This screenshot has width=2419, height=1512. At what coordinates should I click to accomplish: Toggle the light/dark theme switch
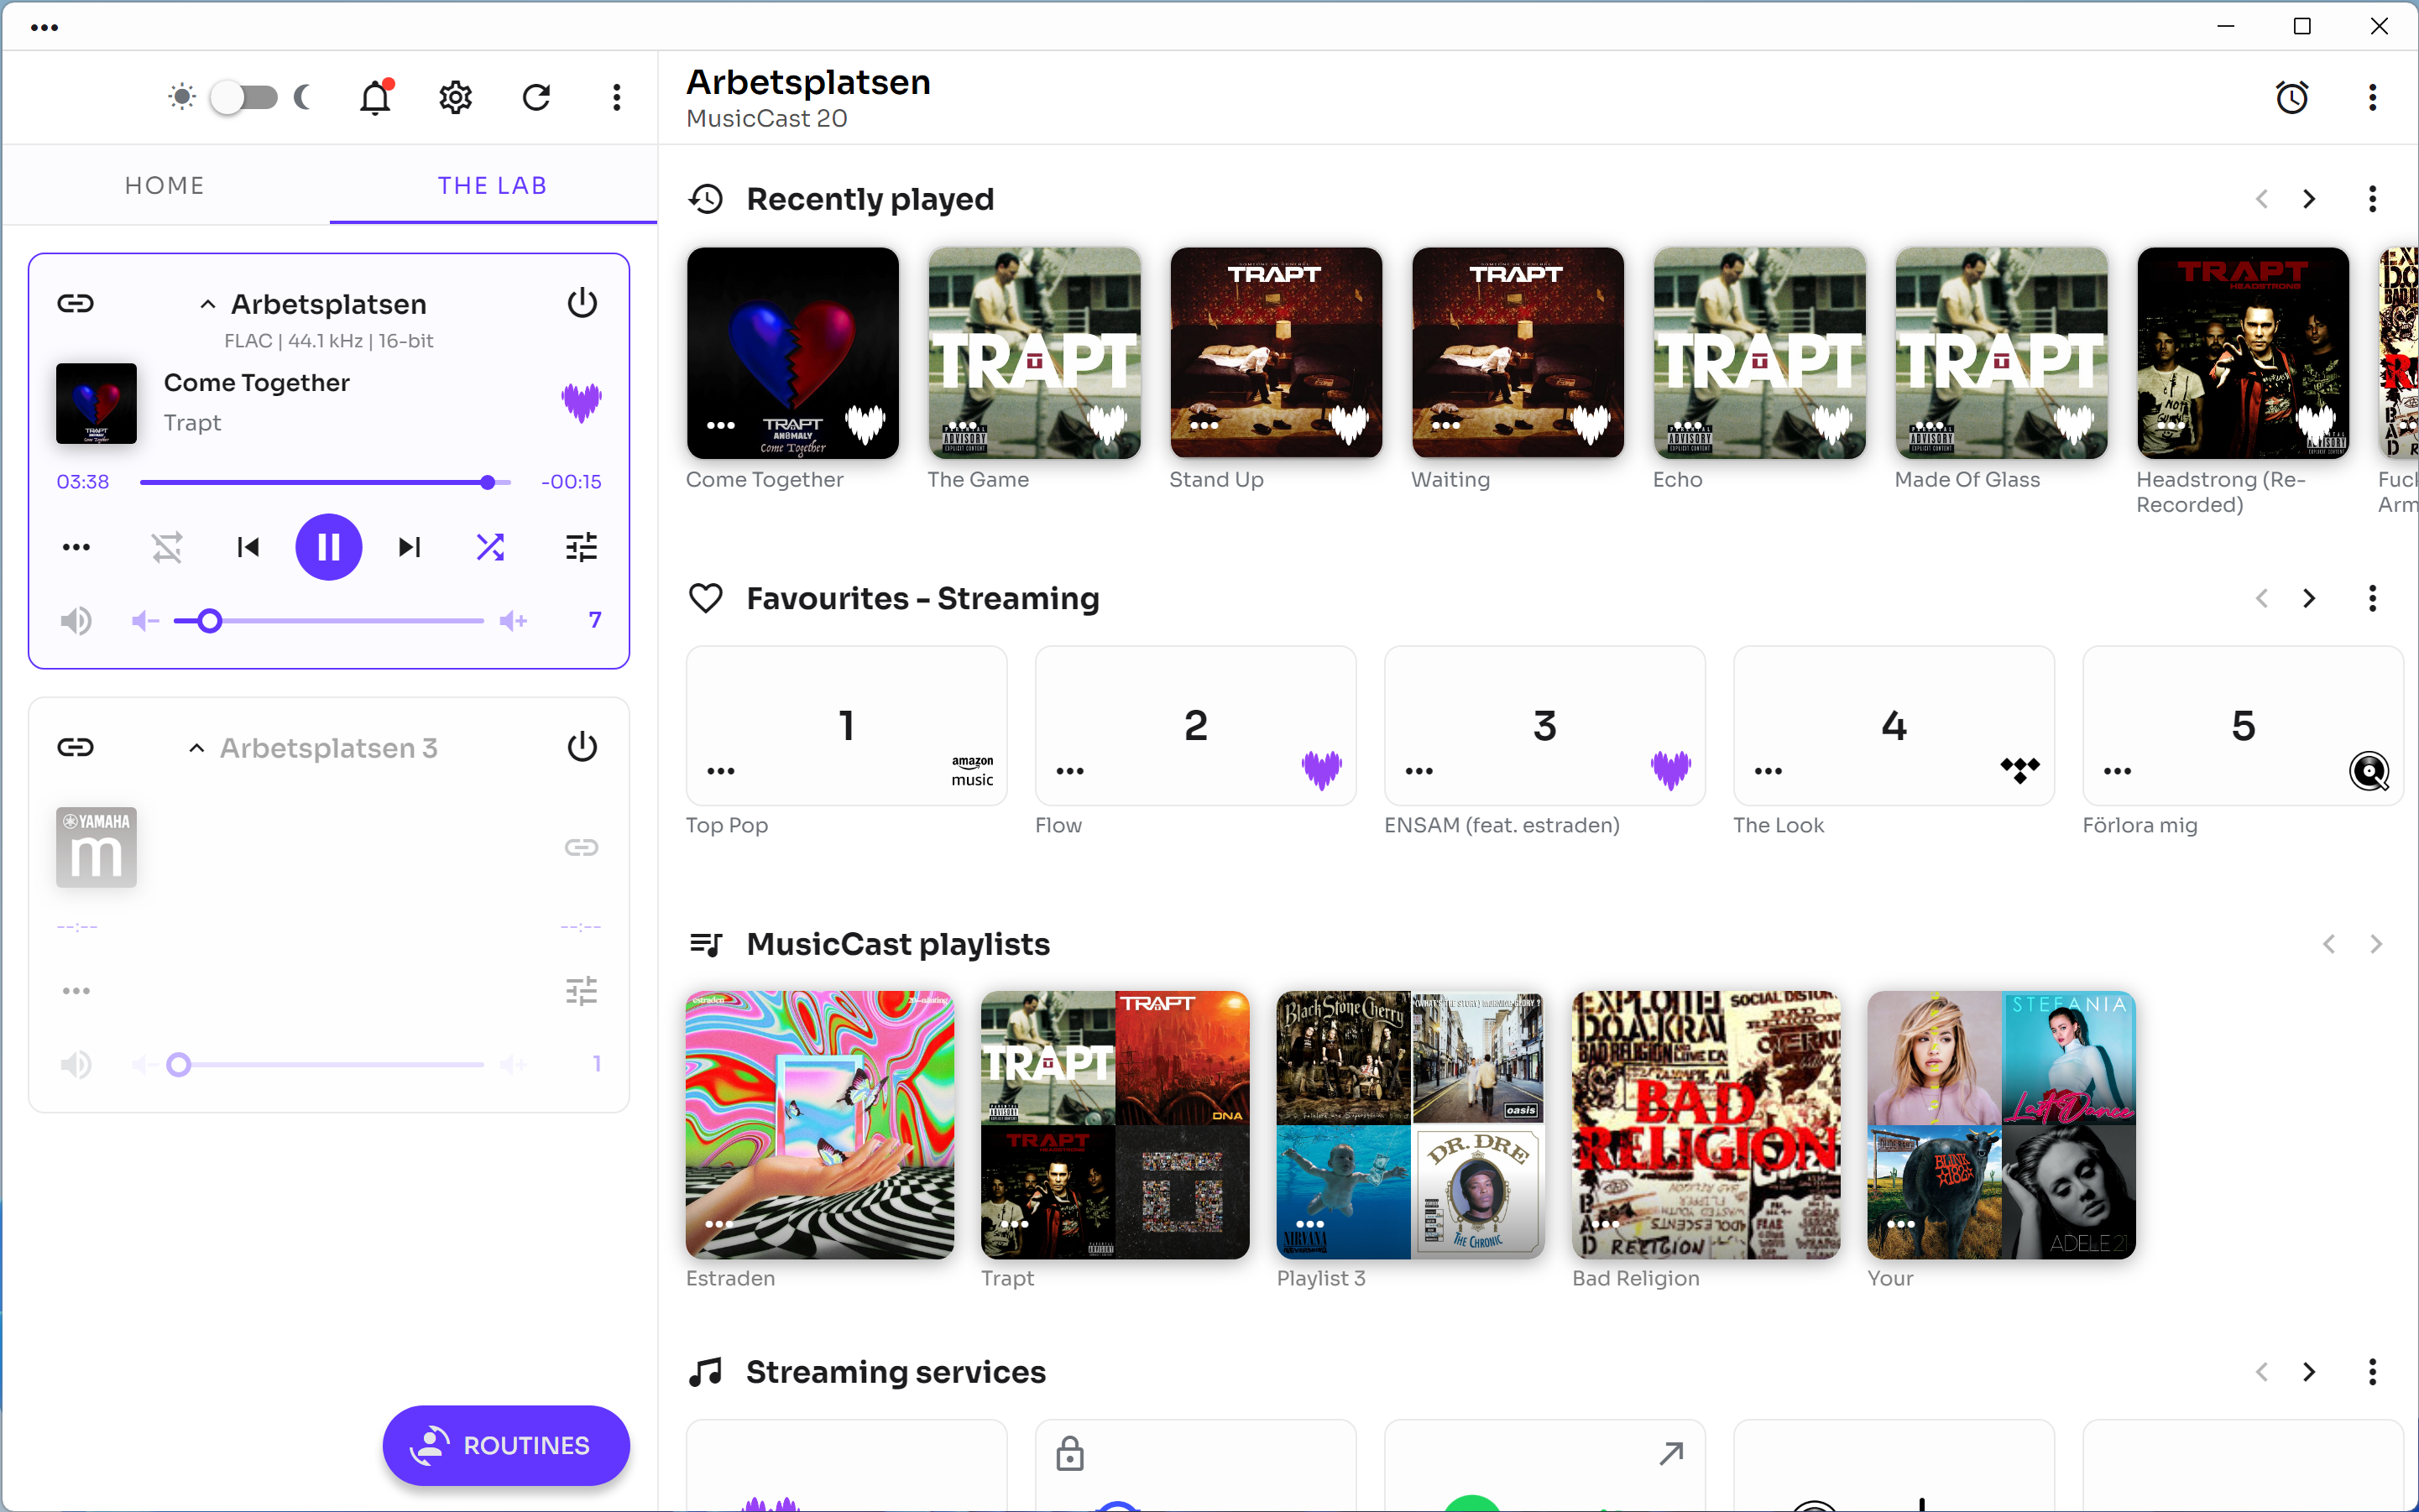243,97
